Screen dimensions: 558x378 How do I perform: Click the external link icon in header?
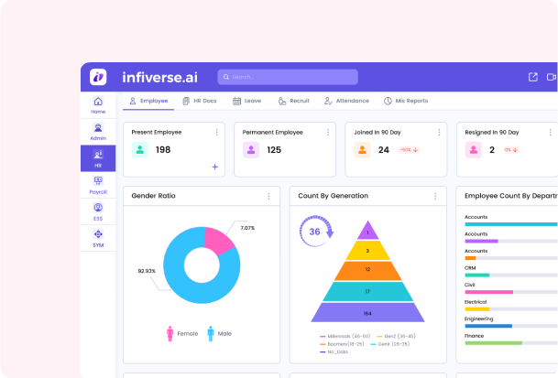[x=533, y=77]
